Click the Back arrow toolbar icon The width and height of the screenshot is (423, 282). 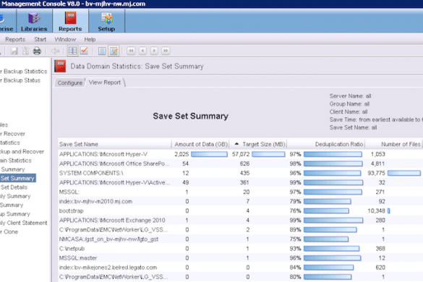(x=55, y=51)
